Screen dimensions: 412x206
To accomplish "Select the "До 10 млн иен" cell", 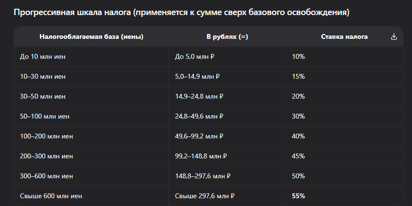I will pyautogui.click(x=42, y=56).
